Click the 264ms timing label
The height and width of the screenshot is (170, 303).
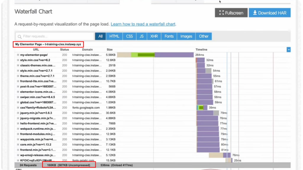coord(200,55)
